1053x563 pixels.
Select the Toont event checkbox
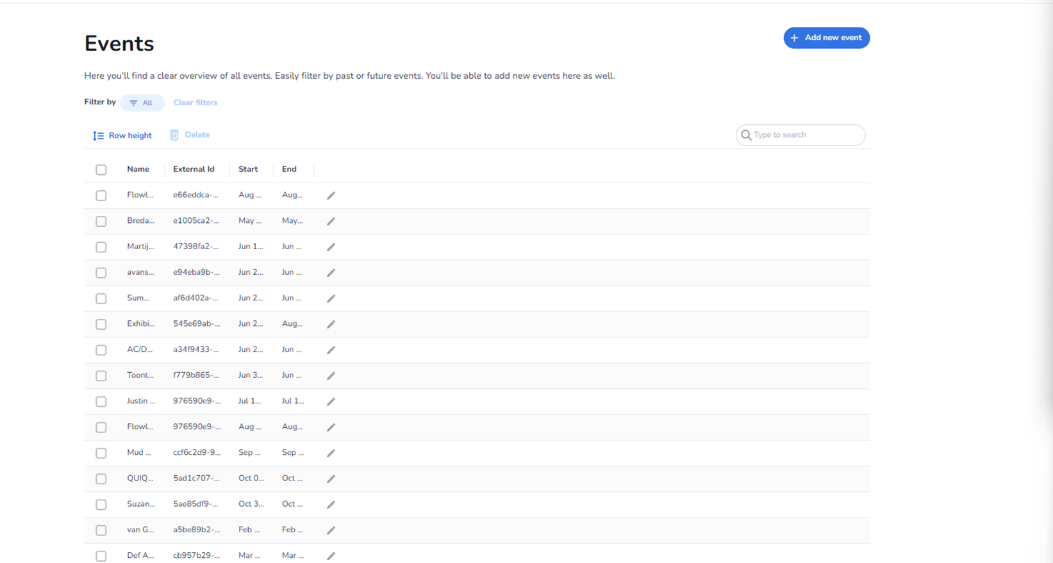[x=101, y=376]
